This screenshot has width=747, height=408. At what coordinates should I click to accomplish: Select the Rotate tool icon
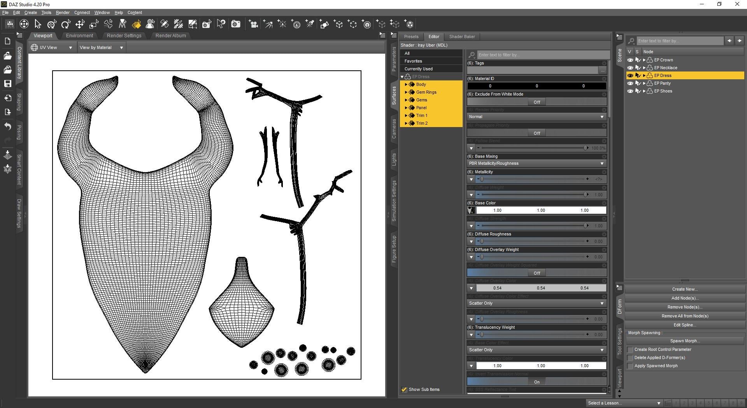(66, 24)
